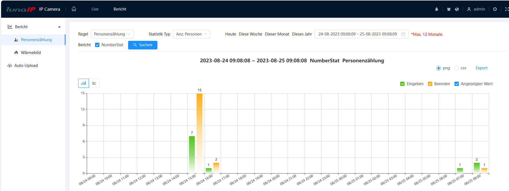
Task: Open the calendar icon in date range
Action: coord(403,34)
